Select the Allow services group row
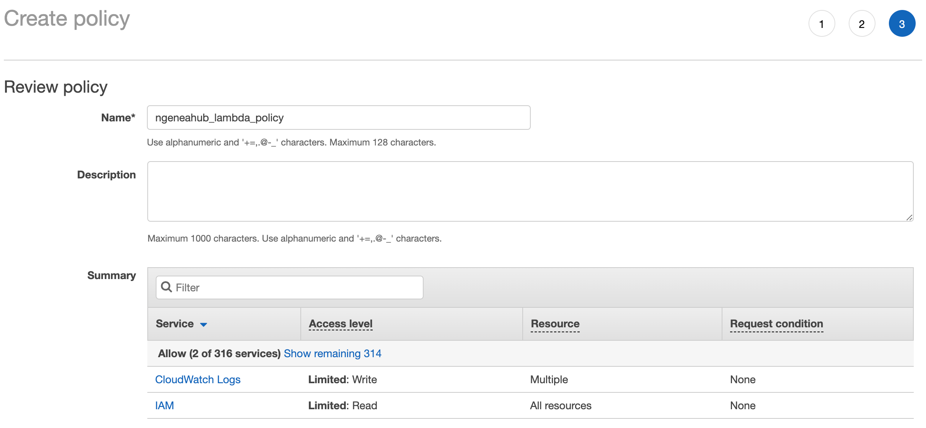The height and width of the screenshot is (428, 926). pos(219,353)
